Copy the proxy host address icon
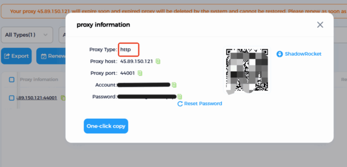 (158, 61)
